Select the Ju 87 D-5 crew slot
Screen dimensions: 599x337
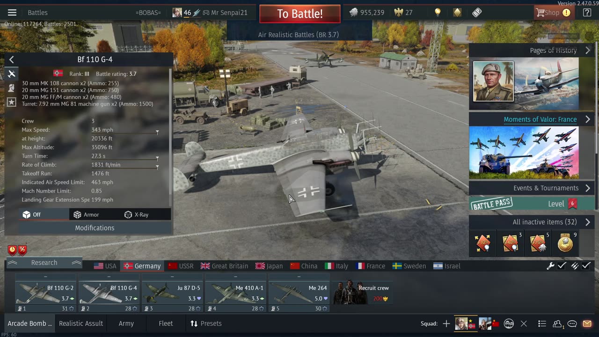(x=172, y=293)
